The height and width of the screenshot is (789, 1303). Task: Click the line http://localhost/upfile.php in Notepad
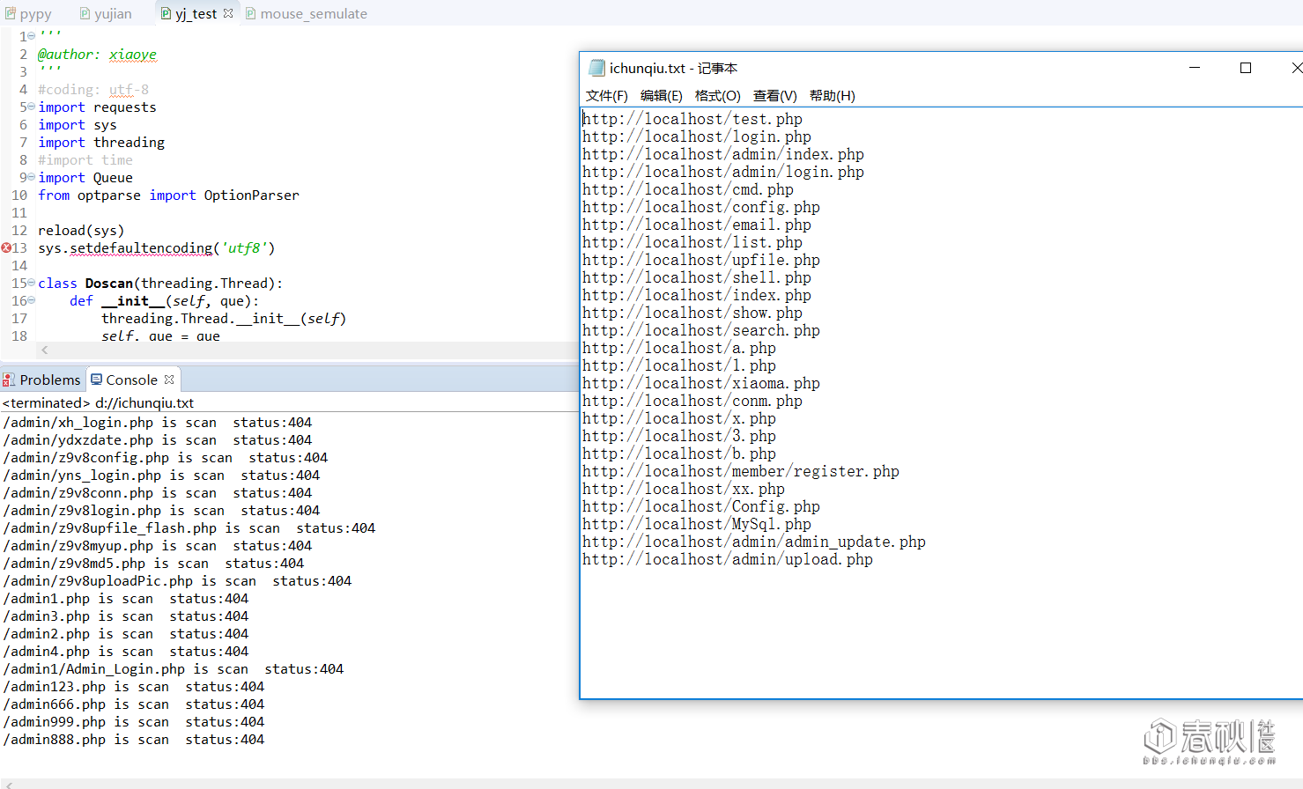coord(701,260)
